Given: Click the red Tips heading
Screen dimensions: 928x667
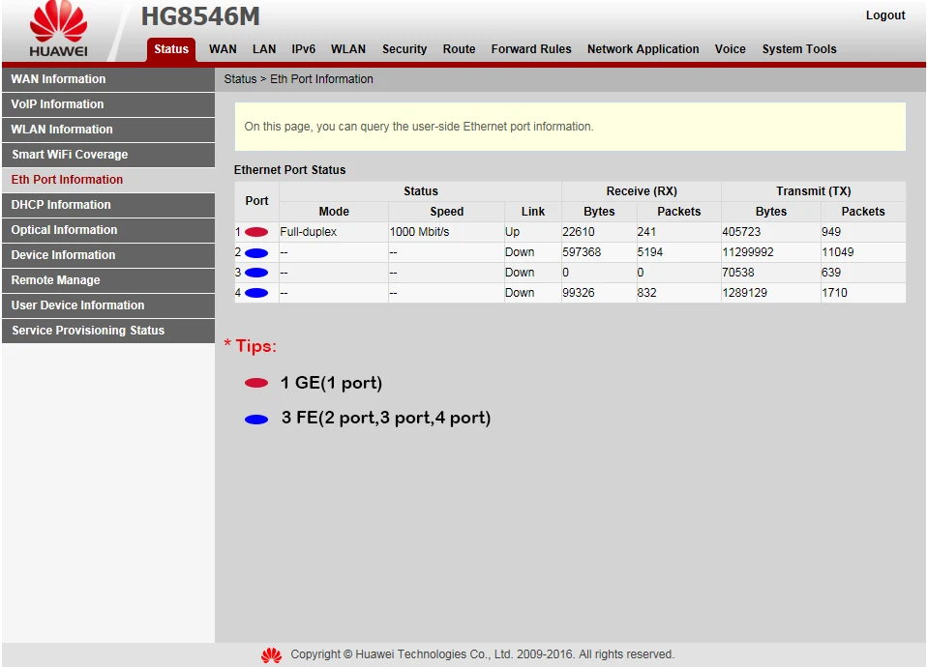Looking at the screenshot, I should click(251, 346).
